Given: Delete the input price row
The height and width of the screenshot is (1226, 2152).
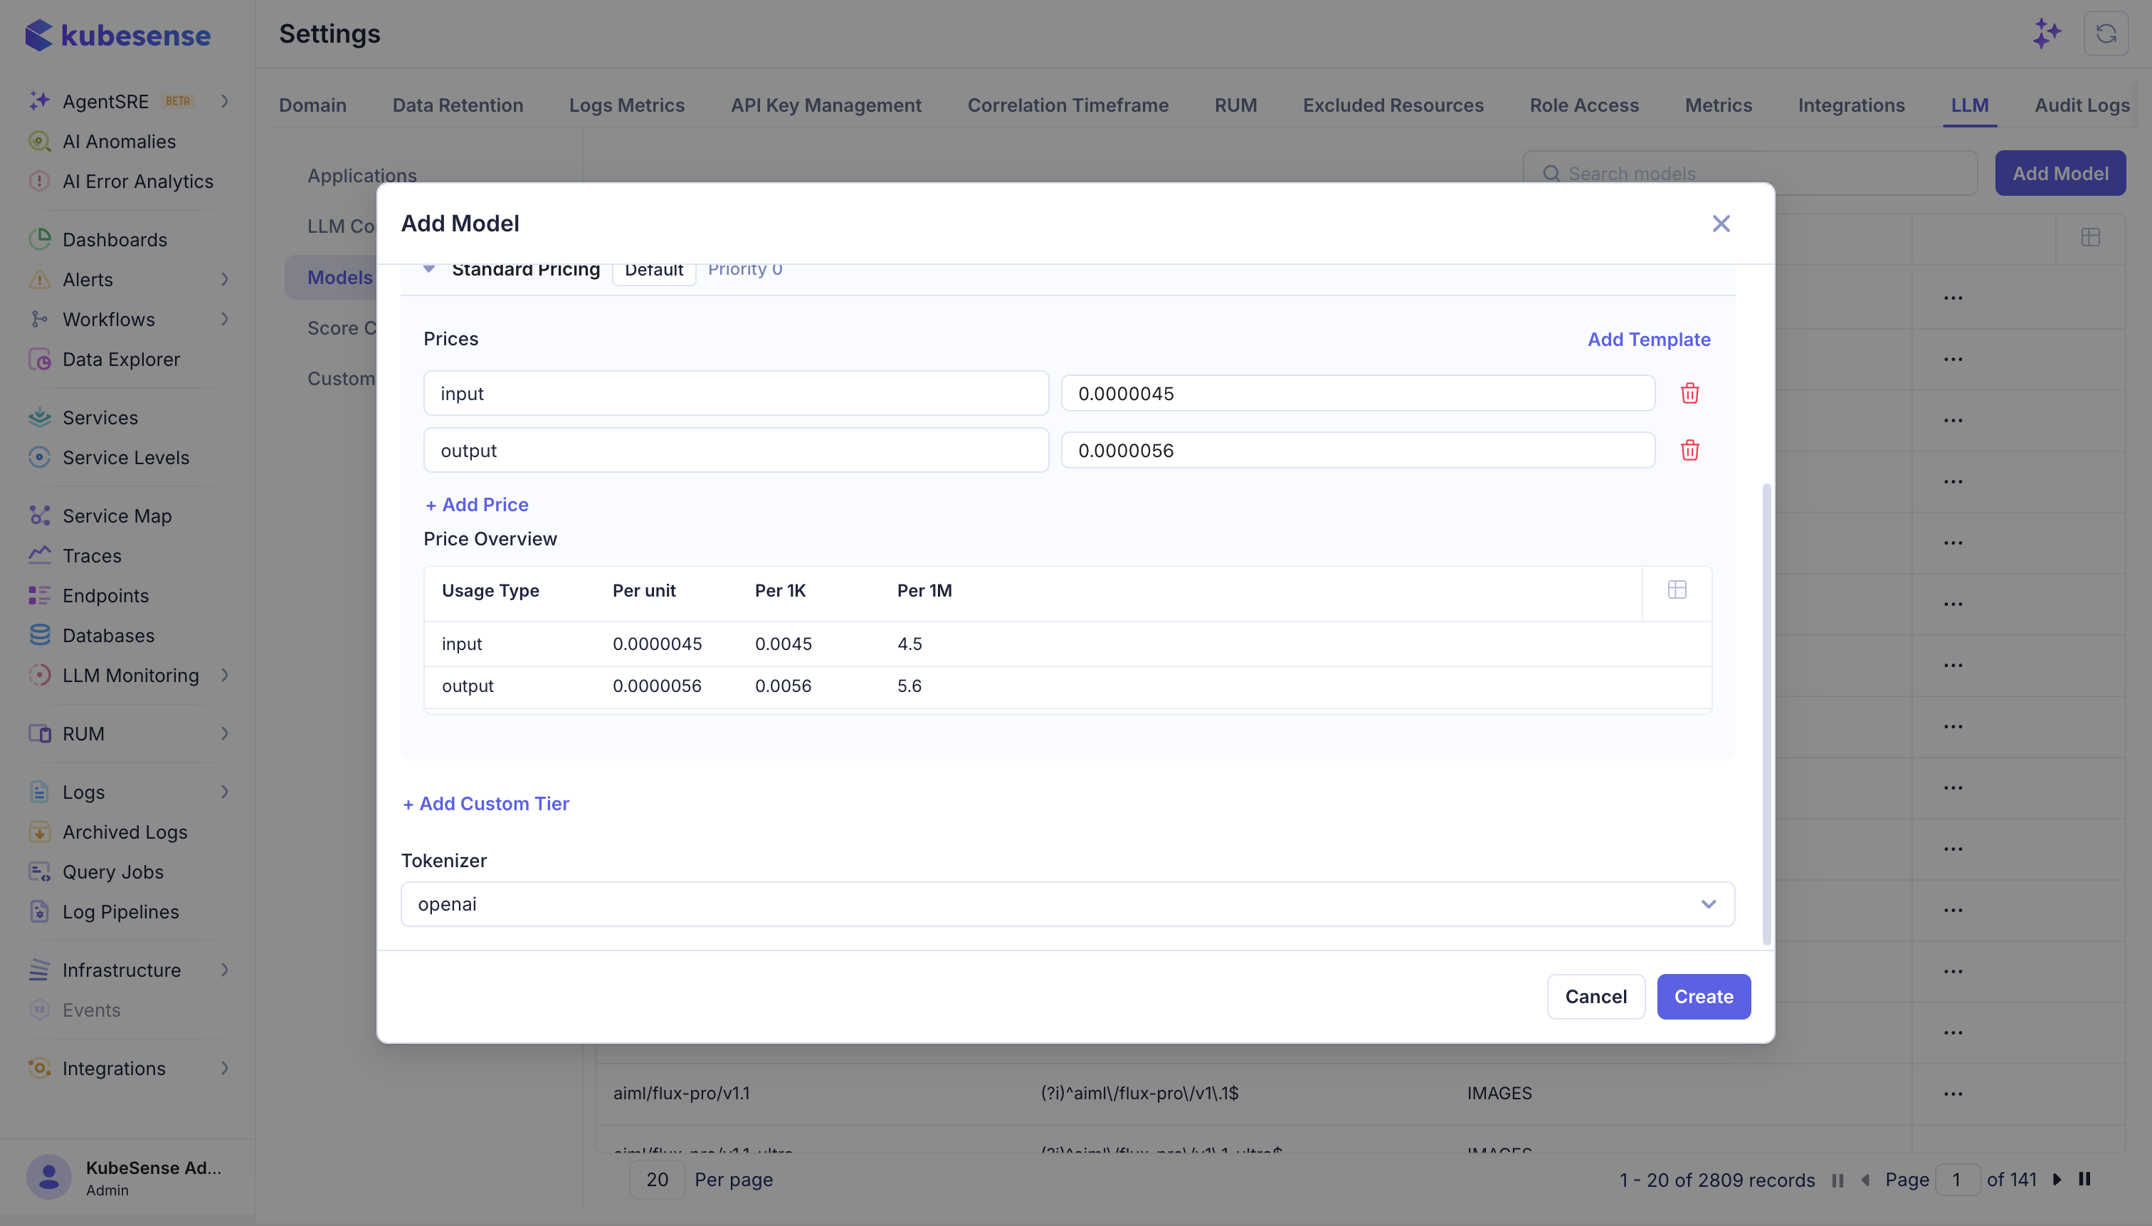Looking at the screenshot, I should click(x=1689, y=393).
